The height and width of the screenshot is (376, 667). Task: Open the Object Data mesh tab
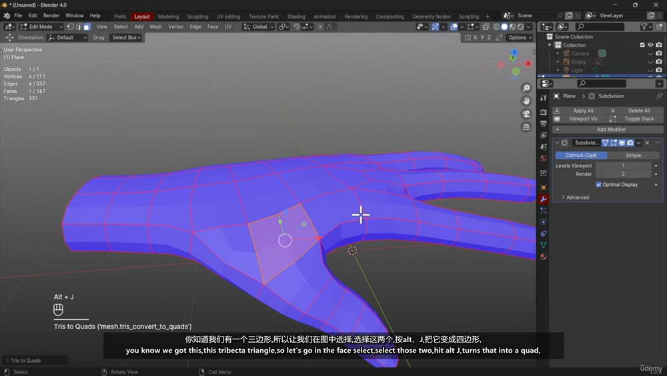coord(543,245)
